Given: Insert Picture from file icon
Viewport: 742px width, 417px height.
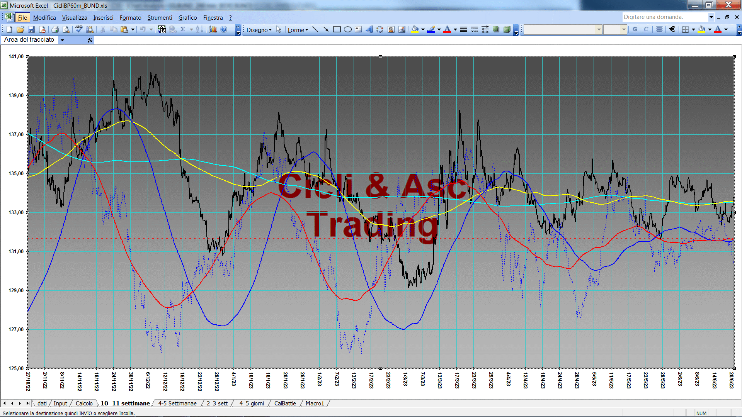Looking at the screenshot, I should pos(402,29).
